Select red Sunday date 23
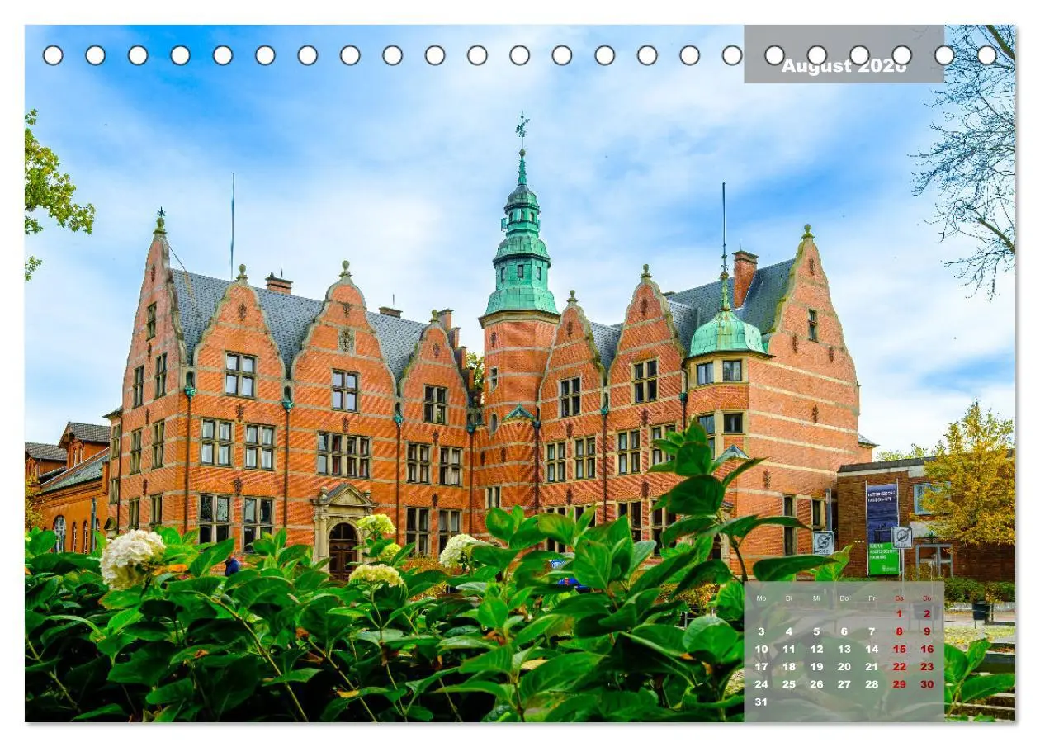 click(x=927, y=667)
